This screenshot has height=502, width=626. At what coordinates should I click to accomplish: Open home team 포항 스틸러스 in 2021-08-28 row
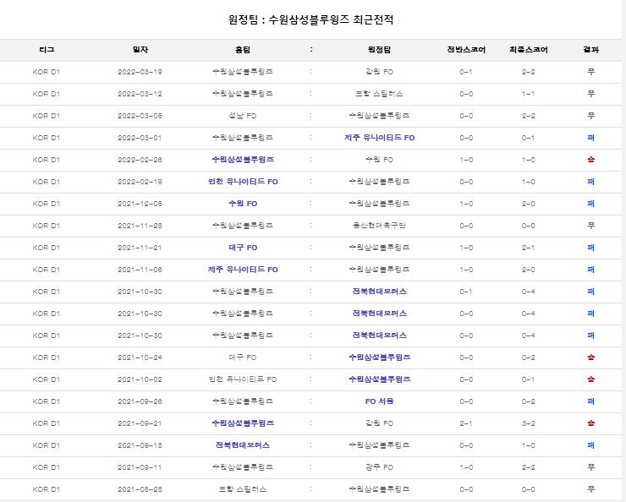click(243, 489)
